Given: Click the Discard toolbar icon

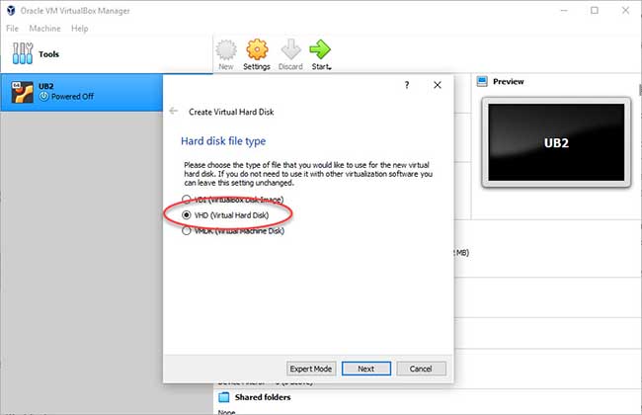Looking at the screenshot, I should coord(290,49).
